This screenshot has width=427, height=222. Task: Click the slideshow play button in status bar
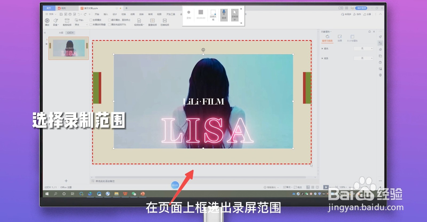[326, 187]
